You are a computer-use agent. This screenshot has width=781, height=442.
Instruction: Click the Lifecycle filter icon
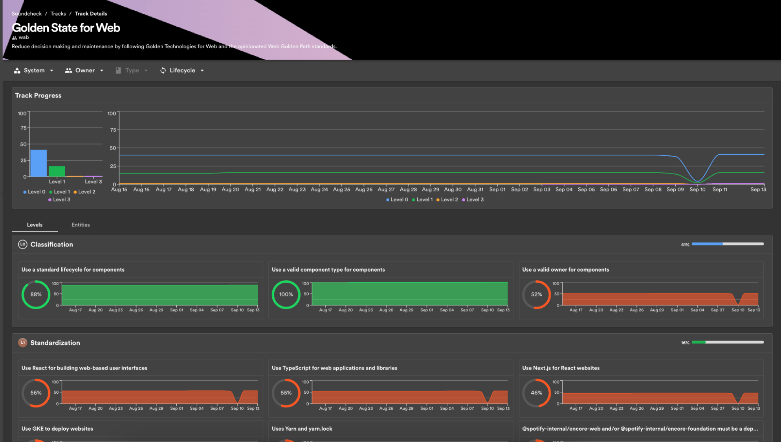[x=163, y=70]
